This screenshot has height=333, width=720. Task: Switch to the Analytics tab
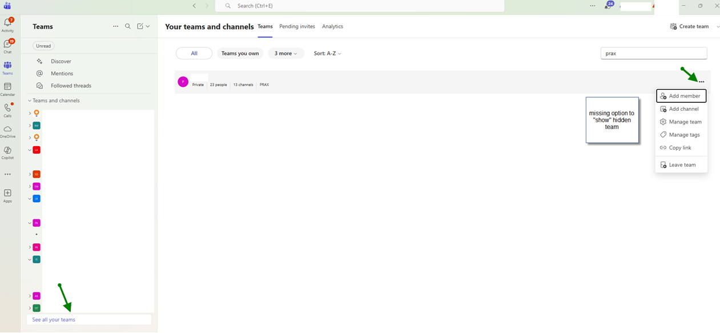click(x=332, y=26)
